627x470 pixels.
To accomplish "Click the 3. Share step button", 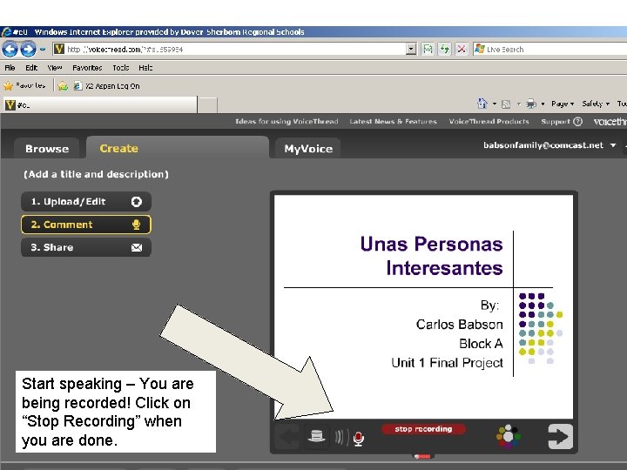I will 86,247.
